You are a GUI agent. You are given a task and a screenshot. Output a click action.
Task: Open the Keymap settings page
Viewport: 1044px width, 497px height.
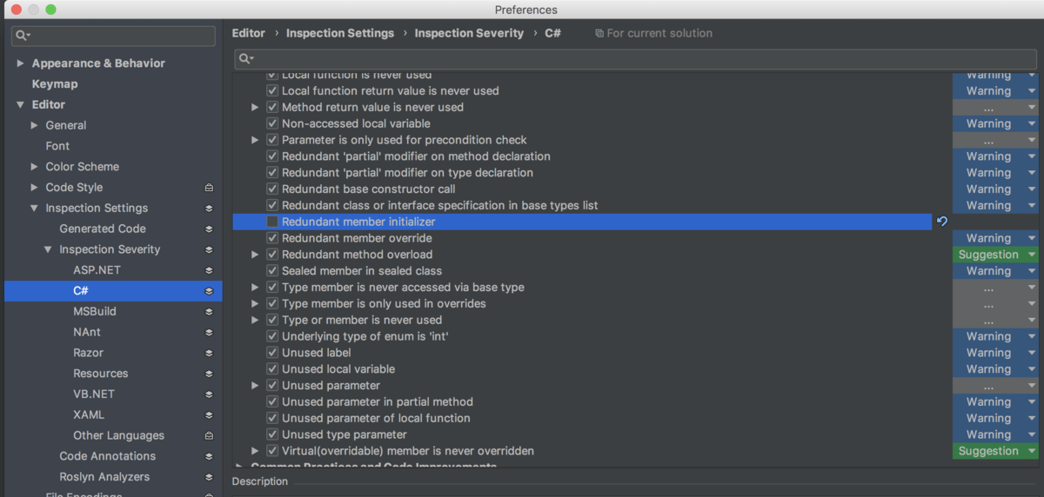[x=55, y=84]
